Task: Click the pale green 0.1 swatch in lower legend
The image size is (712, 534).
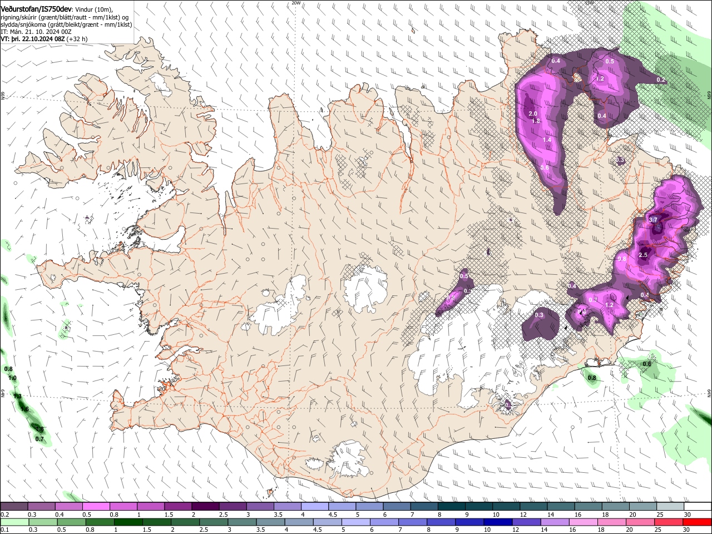Action: (x=14, y=522)
